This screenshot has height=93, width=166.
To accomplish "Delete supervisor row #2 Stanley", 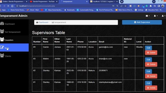I will coord(151,76).
